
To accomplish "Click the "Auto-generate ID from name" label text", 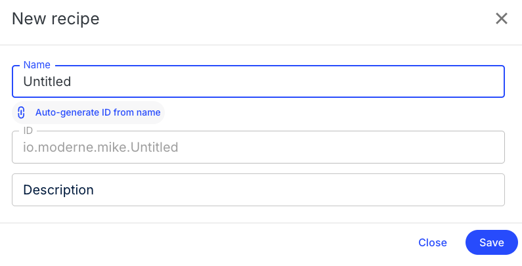I will tap(98, 112).
